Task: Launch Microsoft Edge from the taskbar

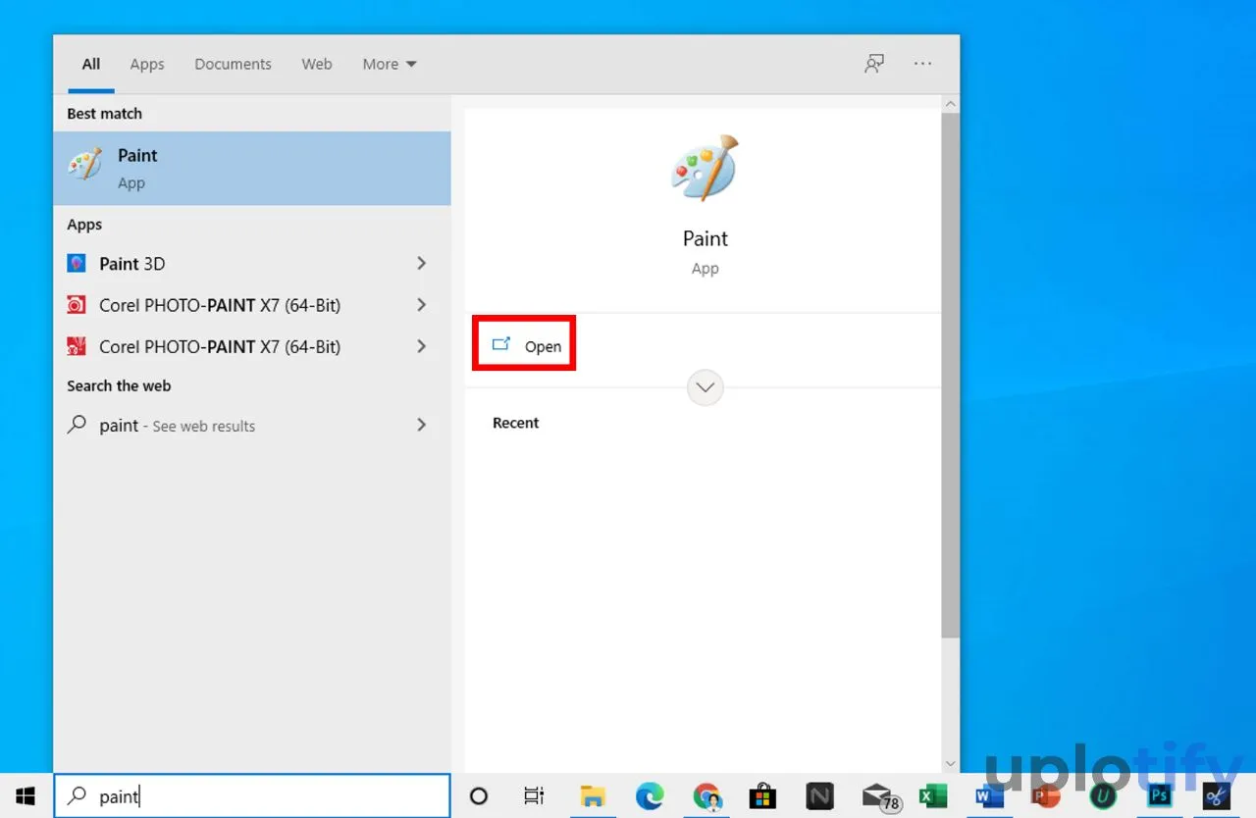Action: (650, 796)
